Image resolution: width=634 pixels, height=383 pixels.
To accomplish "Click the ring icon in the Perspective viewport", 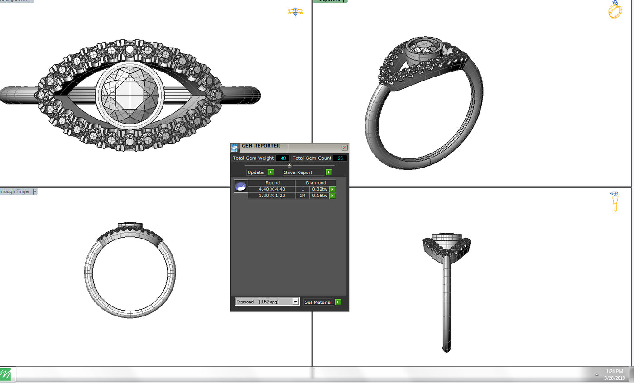I will pos(615,10).
